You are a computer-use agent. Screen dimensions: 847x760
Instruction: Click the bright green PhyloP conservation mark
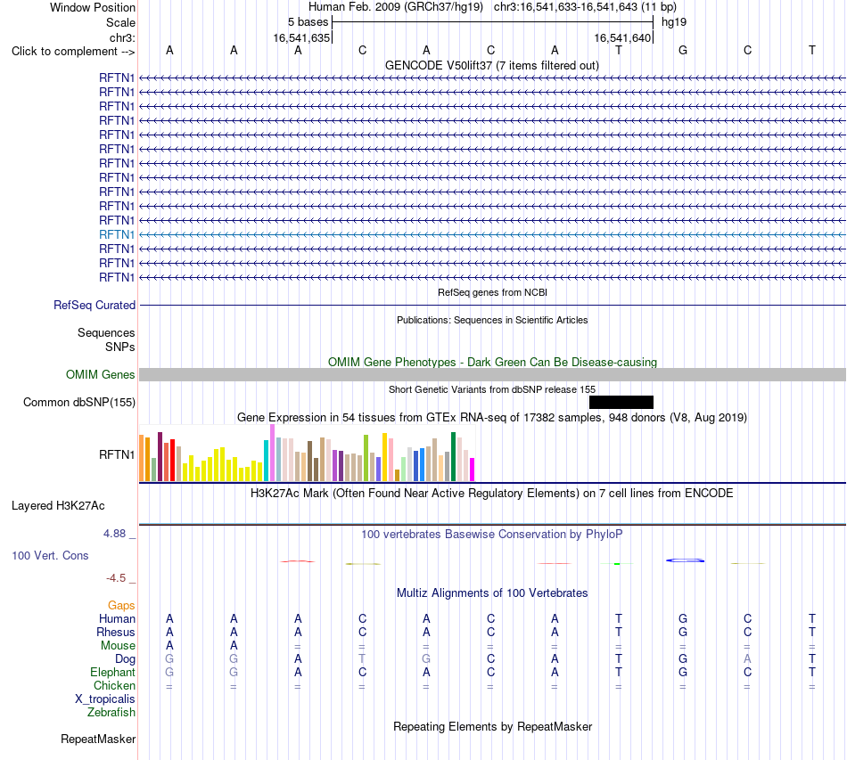[x=617, y=563]
